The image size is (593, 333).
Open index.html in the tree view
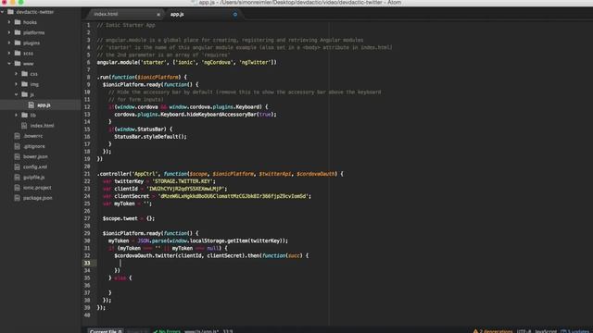point(42,126)
